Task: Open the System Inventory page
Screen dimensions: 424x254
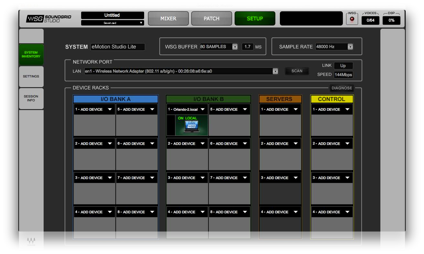Action: coord(31,54)
